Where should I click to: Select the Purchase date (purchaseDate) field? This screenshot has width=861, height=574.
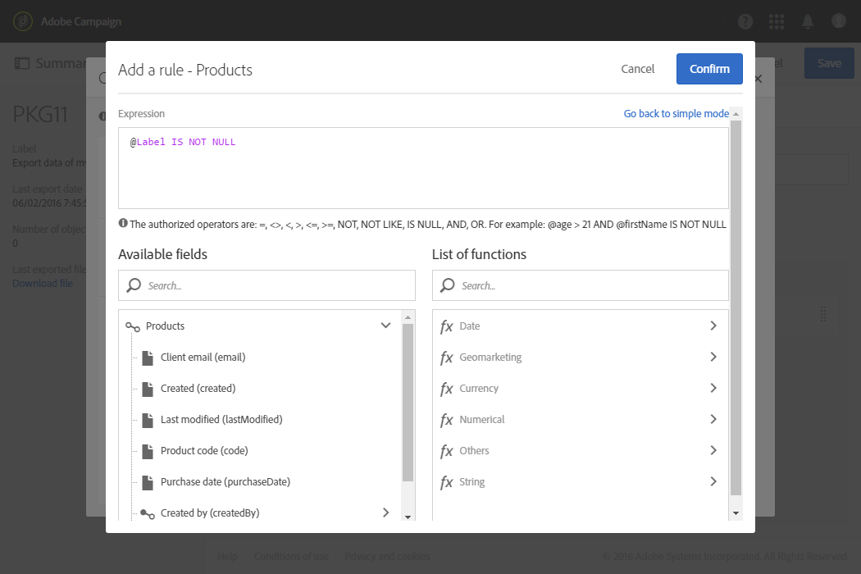[x=225, y=482]
